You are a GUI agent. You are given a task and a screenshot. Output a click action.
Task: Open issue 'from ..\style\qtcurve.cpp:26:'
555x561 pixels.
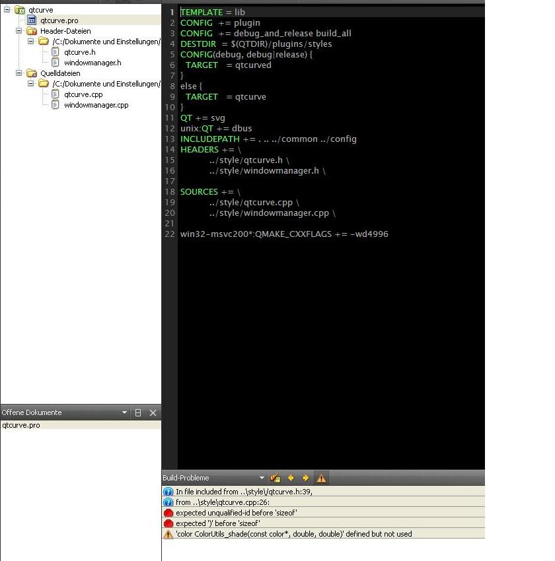[x=324, y=502]
